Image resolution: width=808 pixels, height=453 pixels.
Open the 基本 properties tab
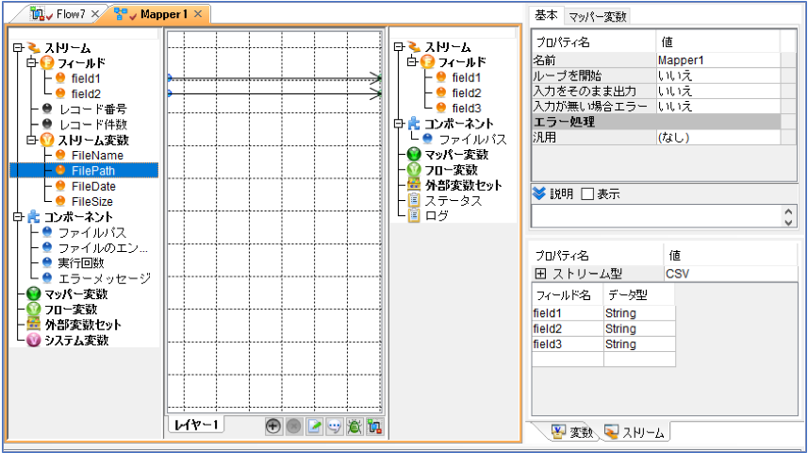tap(546, 15)
